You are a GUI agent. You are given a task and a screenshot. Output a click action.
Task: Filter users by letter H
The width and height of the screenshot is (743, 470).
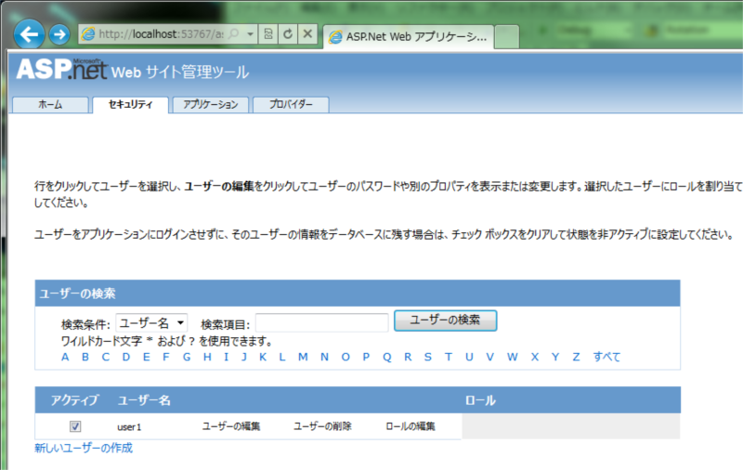pyautogui.click(x=207, y=357)
